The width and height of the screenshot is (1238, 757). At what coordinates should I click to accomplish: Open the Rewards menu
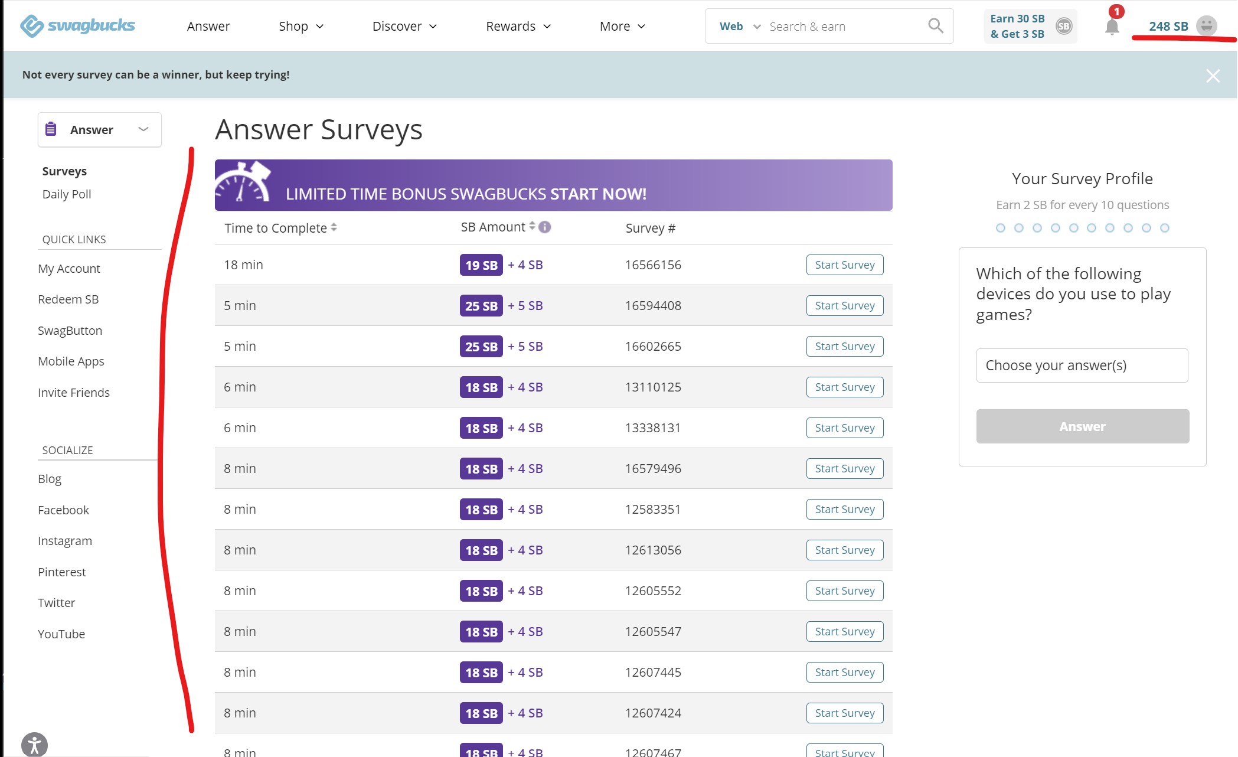518,26
